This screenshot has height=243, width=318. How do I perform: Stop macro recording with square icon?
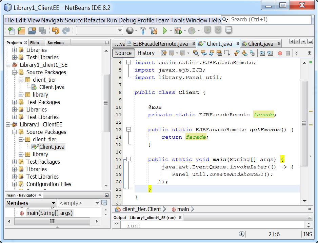coord(287,53)
